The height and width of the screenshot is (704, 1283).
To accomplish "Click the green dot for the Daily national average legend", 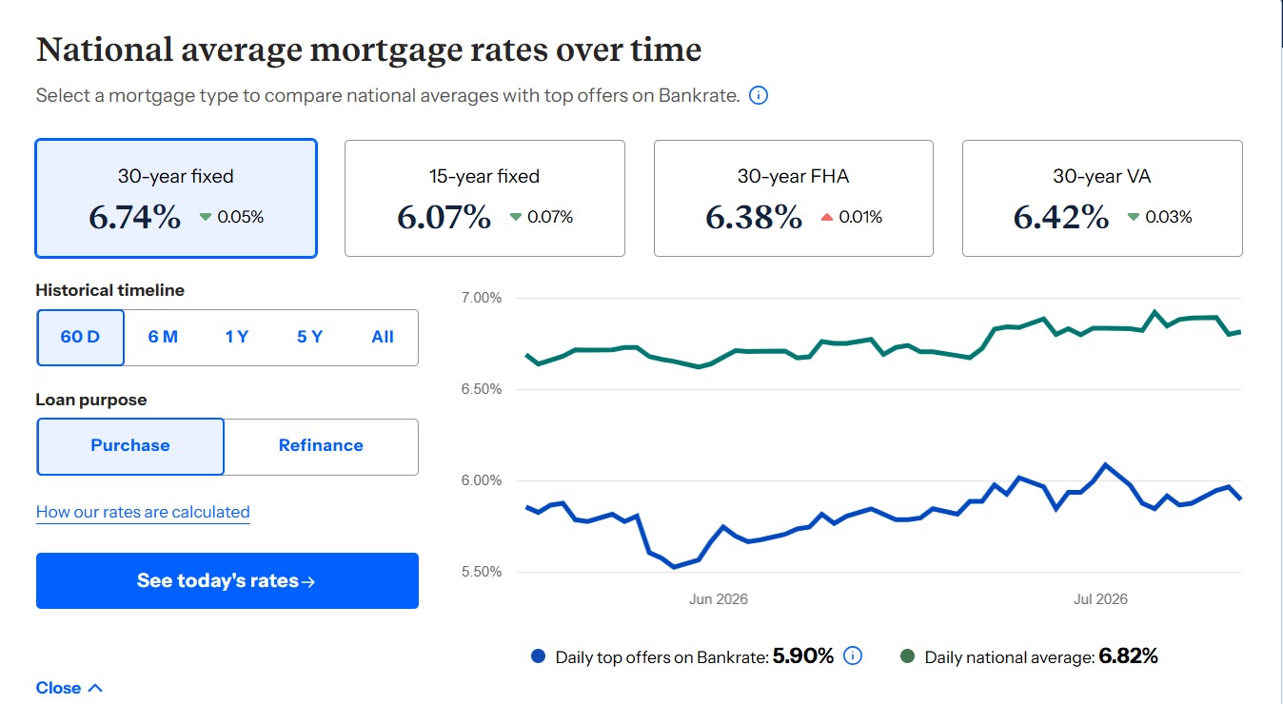I will (x=907, y=656).
